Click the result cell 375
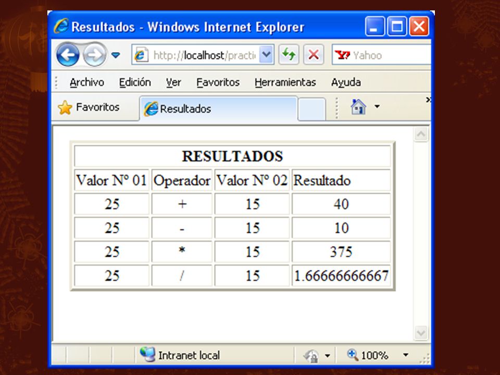Screen dimensions: 500x375 (341, 252)
